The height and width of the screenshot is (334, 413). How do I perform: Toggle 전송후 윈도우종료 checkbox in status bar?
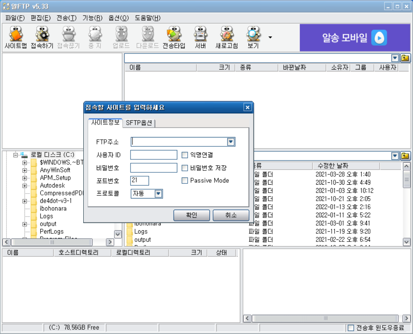[350, 328]
